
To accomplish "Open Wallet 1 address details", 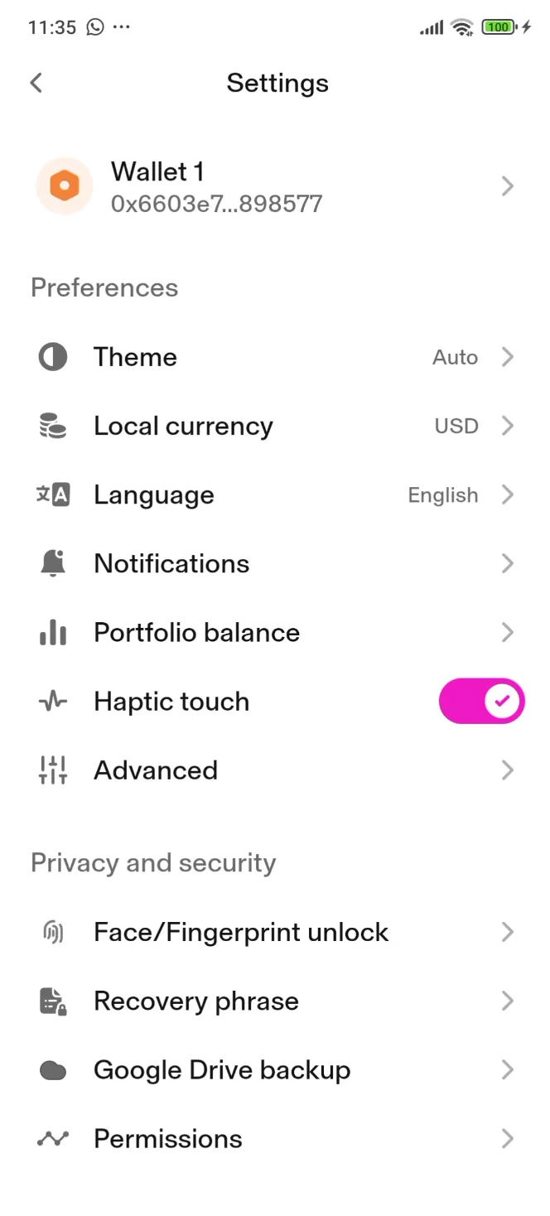I will tap(216, 204).
